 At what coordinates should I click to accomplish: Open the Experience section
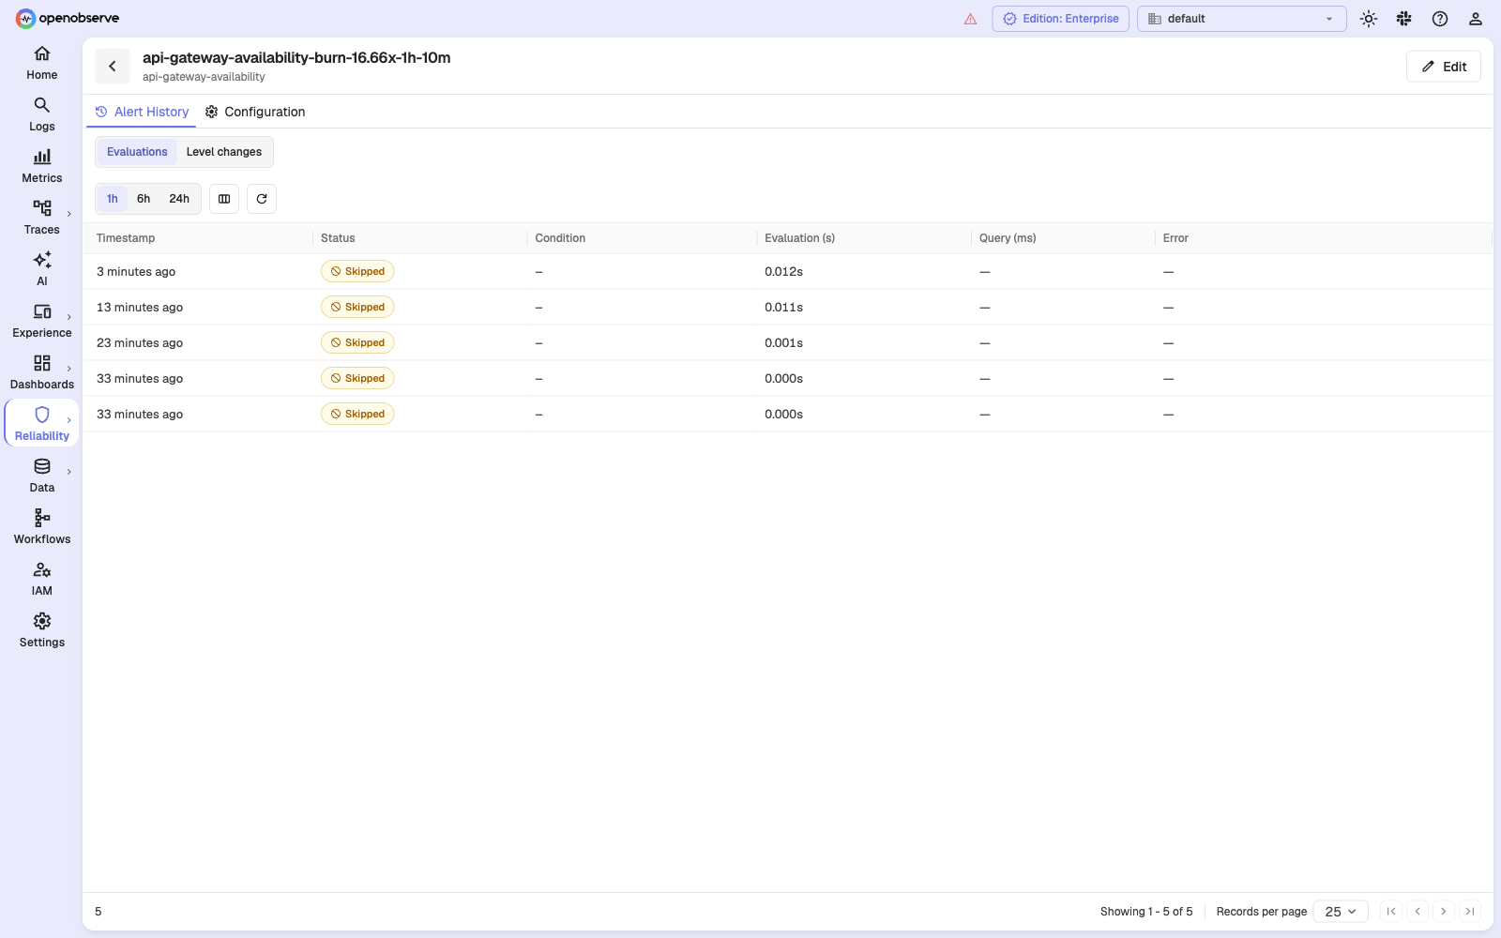click(x=42, y=321)
